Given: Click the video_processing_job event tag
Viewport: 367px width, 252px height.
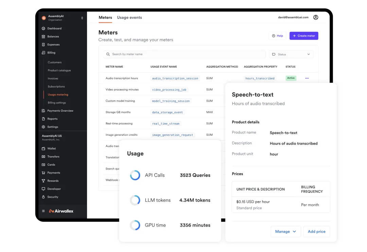Looking at the screenshot, I should [x=169, y=90].
